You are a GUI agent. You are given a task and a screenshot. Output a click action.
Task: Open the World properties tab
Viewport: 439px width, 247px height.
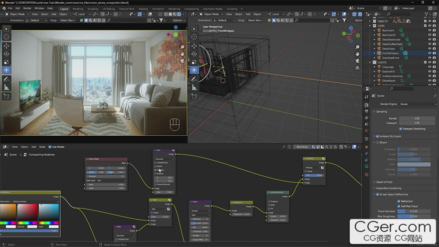[367, 131]
